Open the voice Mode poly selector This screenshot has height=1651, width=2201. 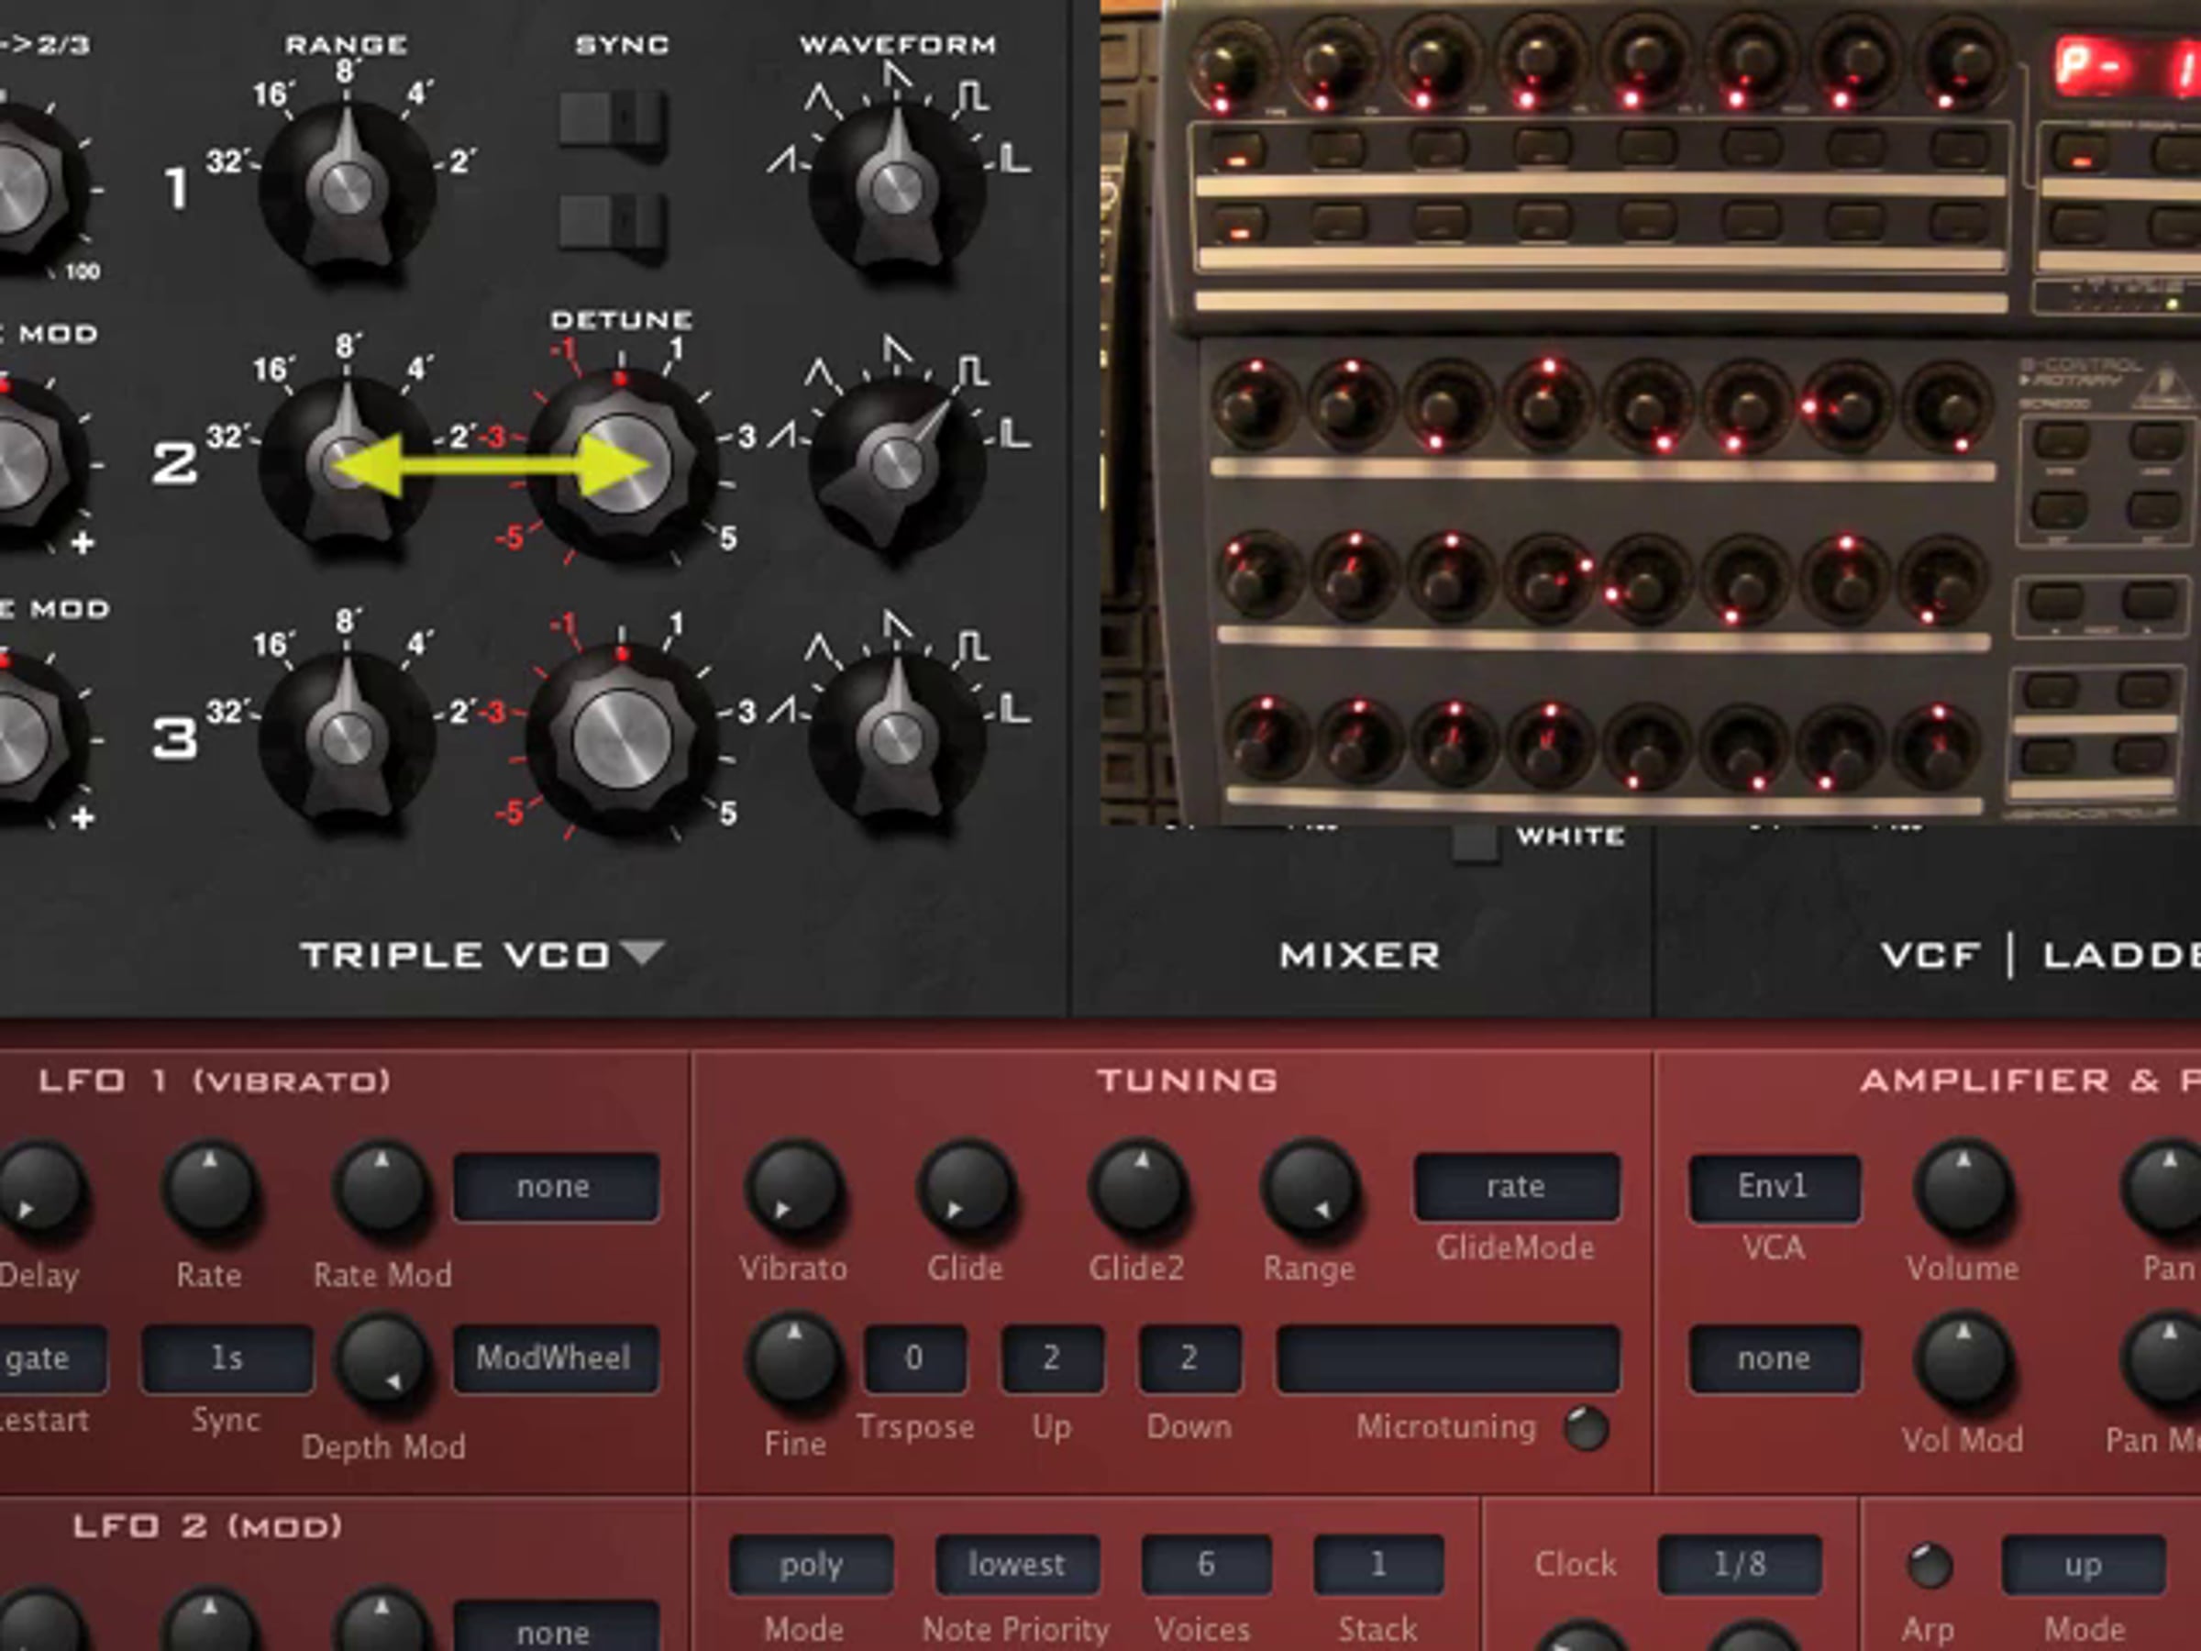coord(810,1565)
